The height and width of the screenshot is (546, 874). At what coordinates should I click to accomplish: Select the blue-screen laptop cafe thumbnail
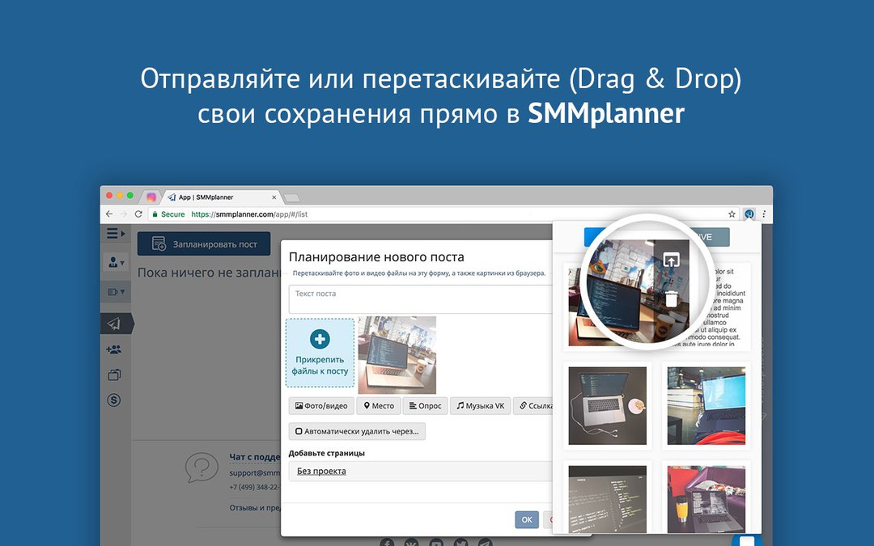point(706,405)
